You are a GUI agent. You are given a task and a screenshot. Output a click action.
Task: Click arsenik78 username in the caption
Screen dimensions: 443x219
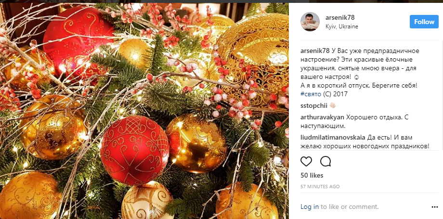315,51
